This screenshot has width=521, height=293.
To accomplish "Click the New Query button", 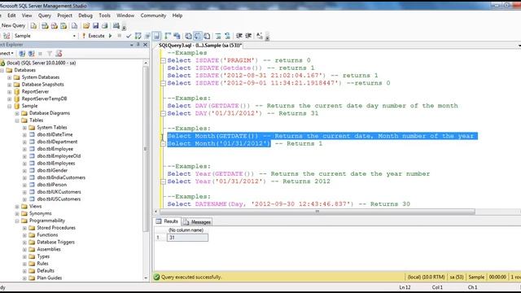I will [x=13, y=25].
